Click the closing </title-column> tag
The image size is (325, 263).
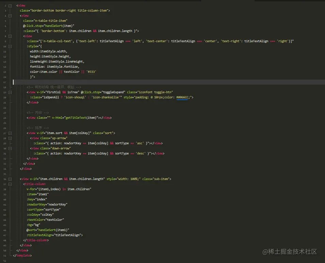(x=36, y=240)
